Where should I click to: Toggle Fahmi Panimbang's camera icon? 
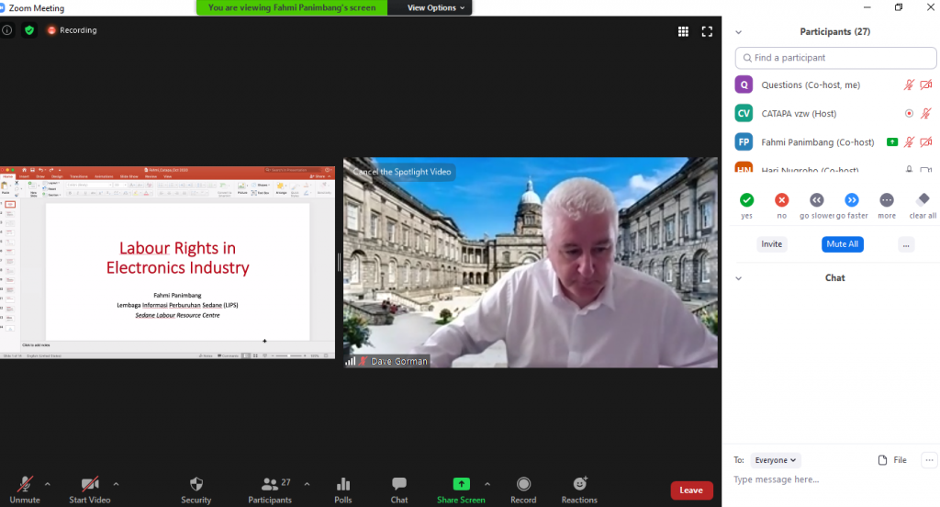(926, 142)
